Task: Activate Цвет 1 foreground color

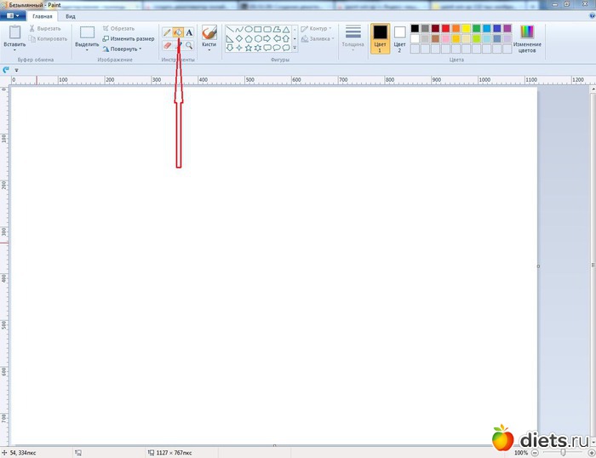Action: pos(380,37)
